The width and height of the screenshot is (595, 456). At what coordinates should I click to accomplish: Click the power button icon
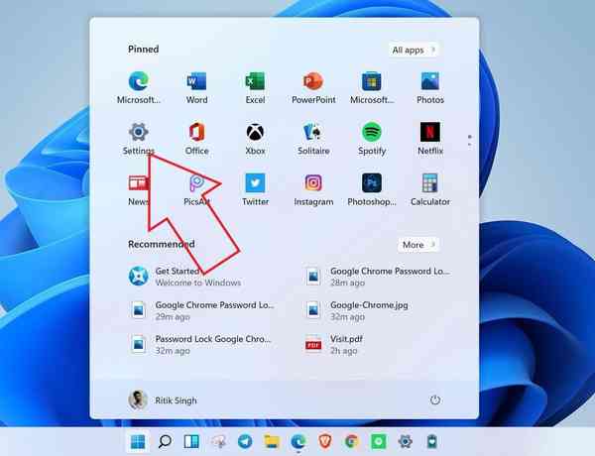point(435,399)
